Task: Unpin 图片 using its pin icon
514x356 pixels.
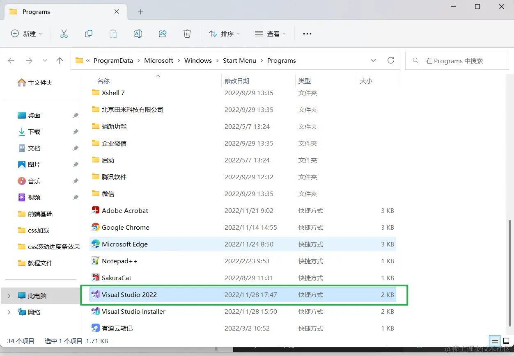Action: coord(76,164)
